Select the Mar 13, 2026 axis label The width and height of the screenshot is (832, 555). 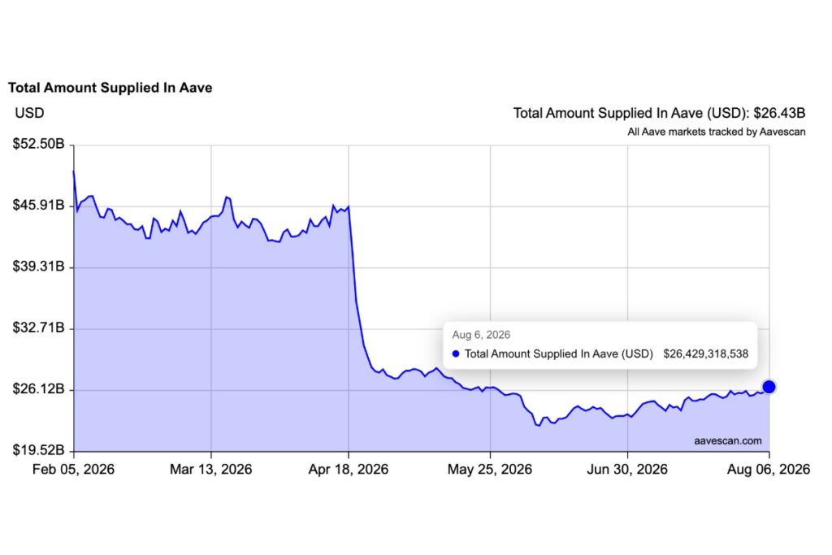(210, 469)
